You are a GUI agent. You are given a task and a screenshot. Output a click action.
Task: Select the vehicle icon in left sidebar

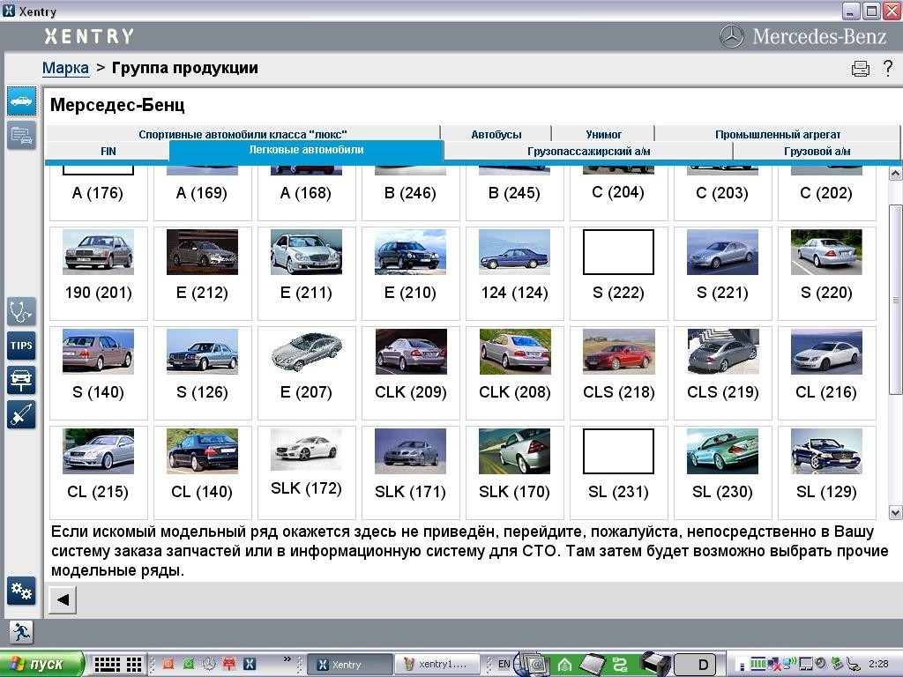22,101
